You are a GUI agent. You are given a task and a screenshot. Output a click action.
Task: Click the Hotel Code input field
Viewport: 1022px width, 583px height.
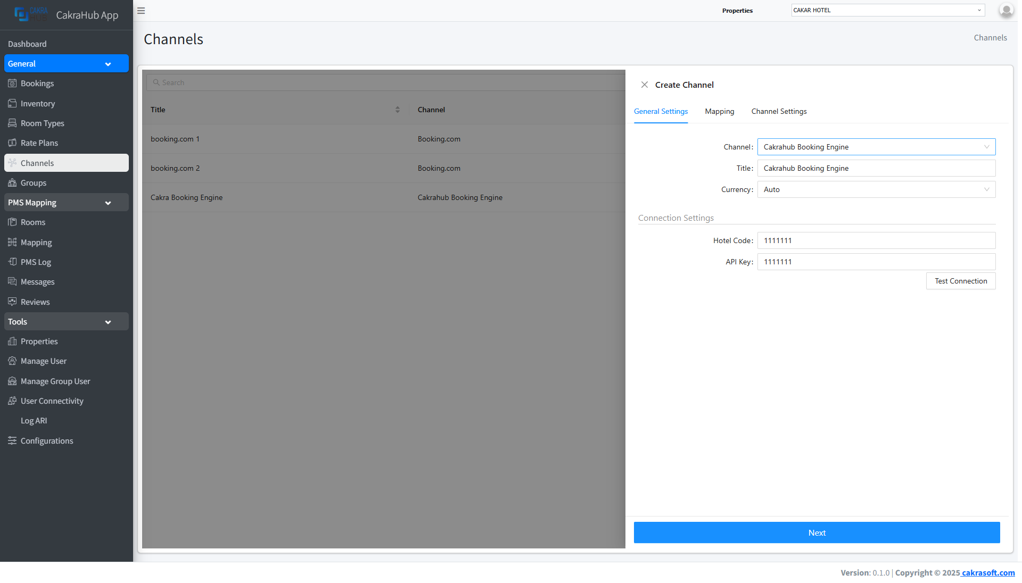(876, 241)
